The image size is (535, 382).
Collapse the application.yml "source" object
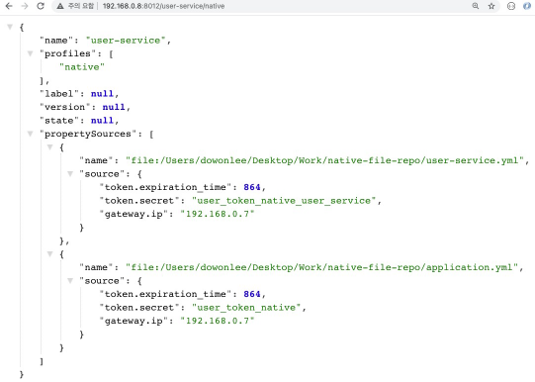(x=70, y=281)
